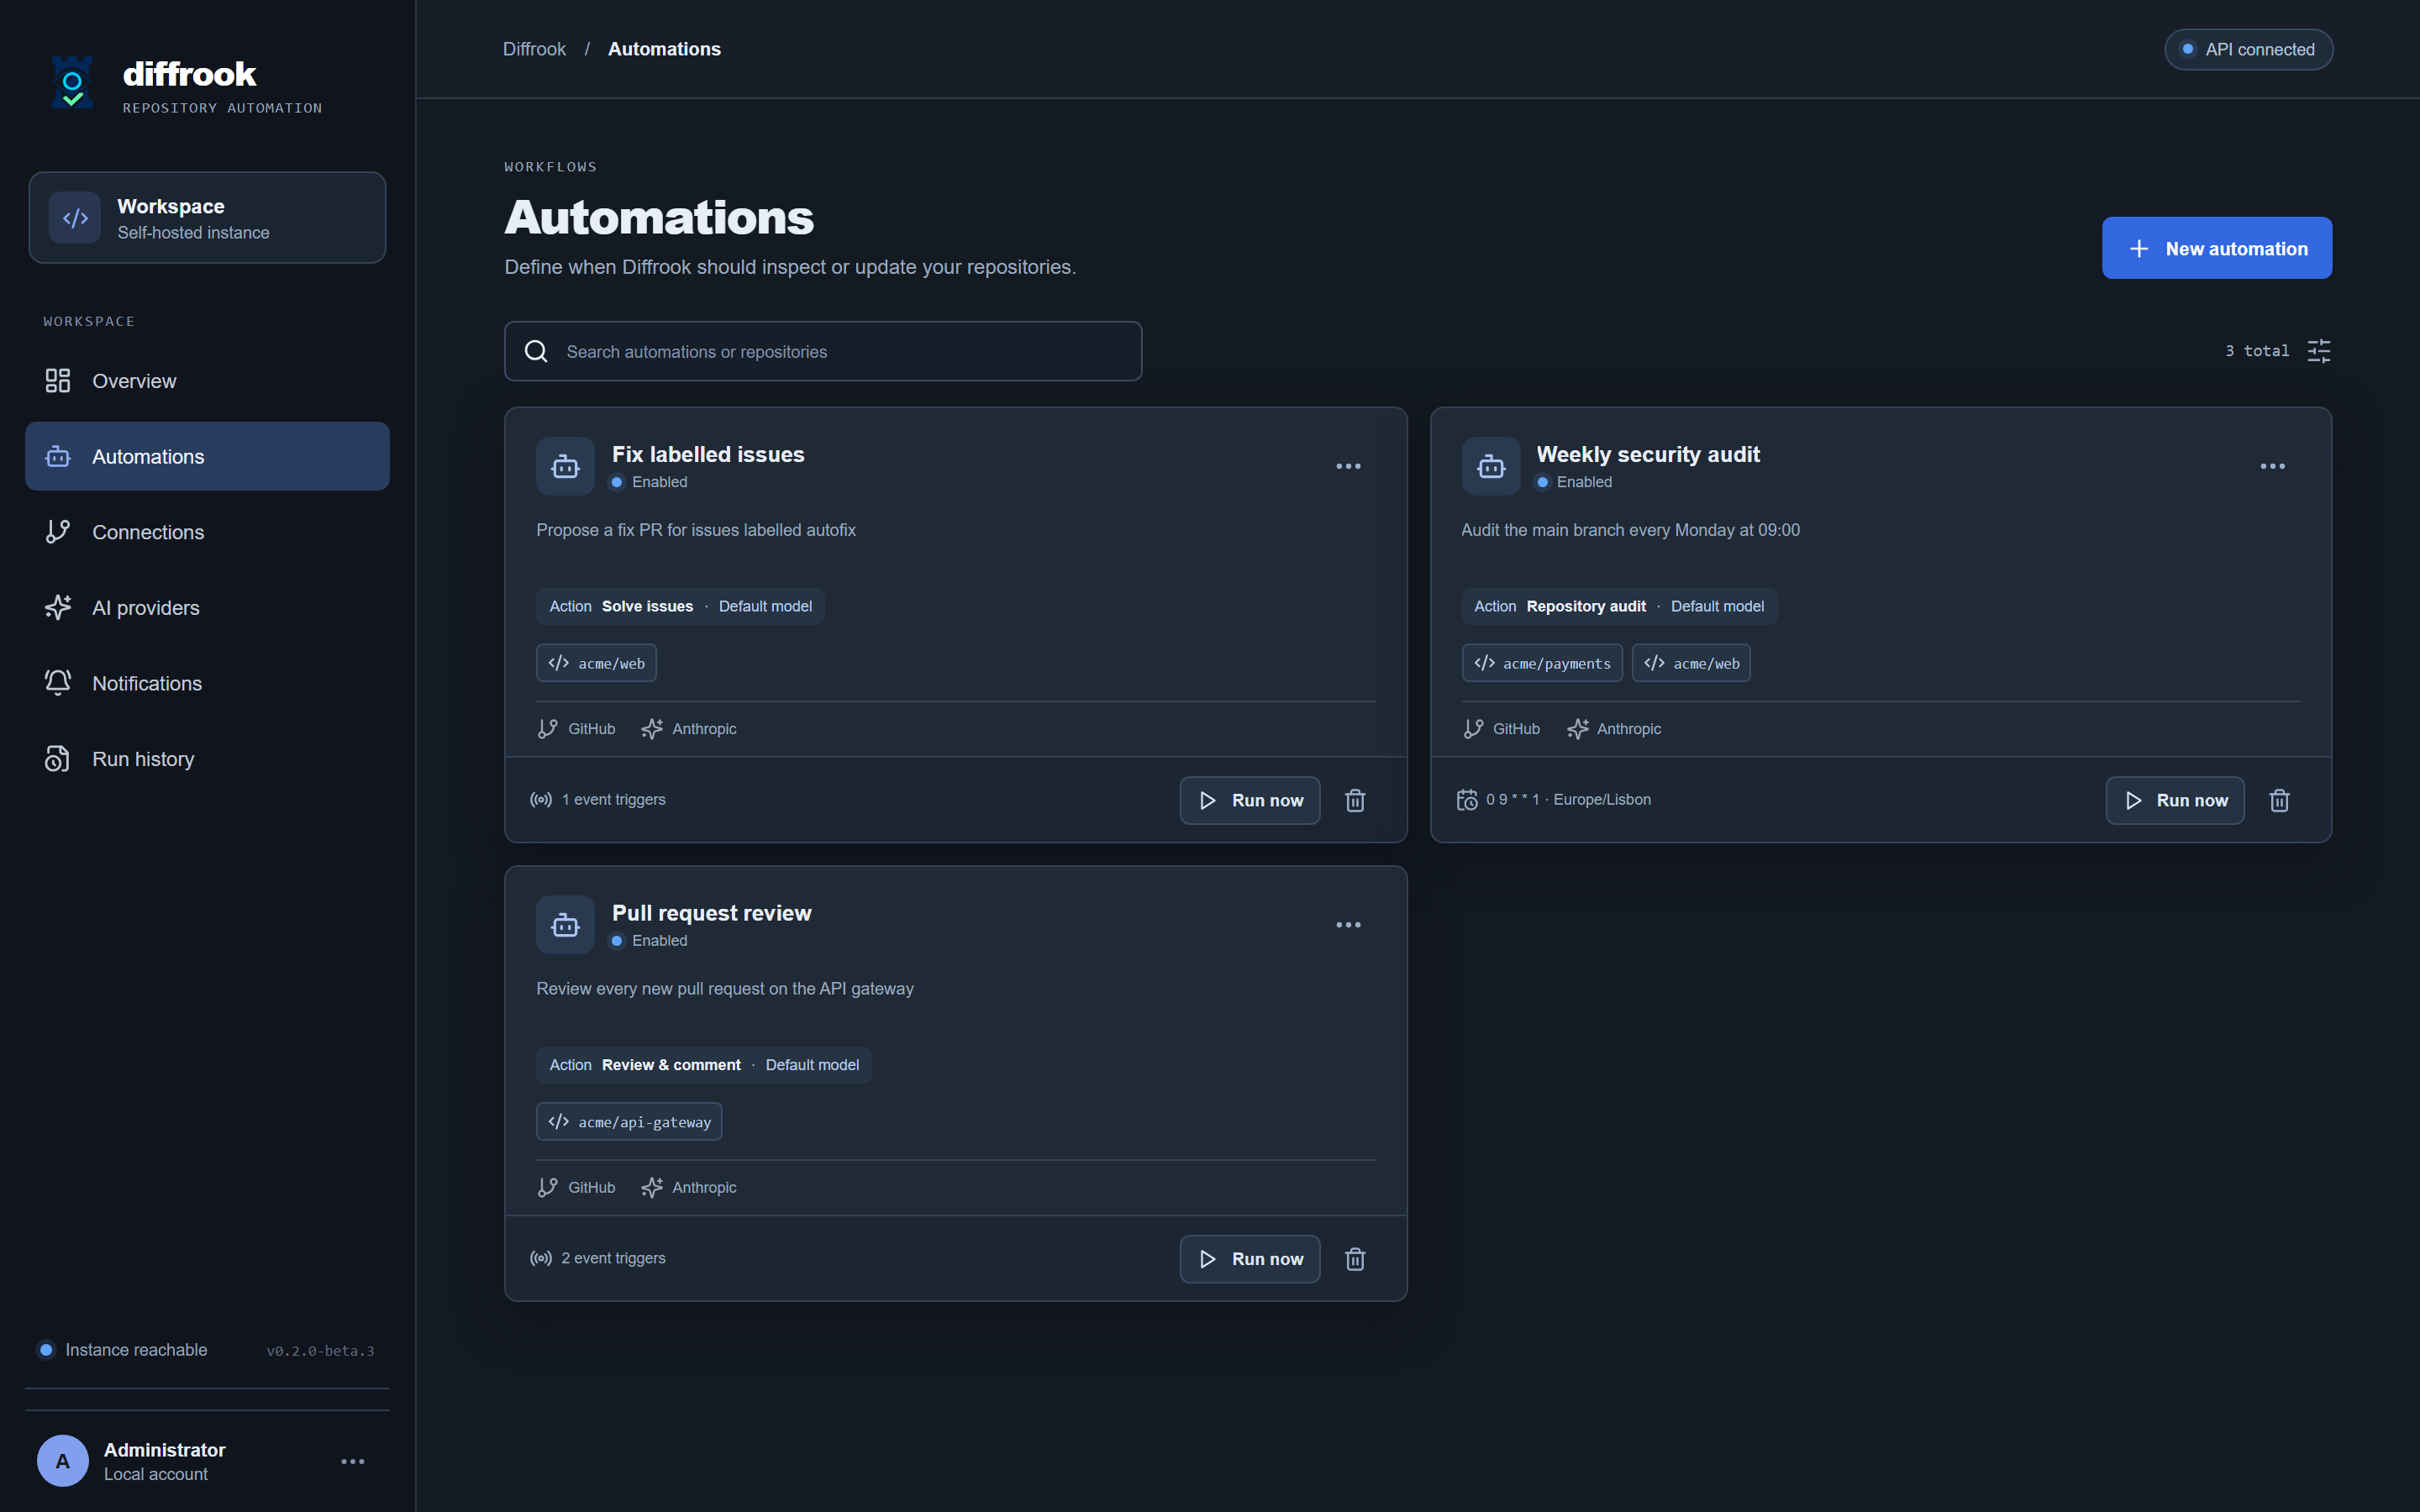Image resolution: width=2420 pixels, height=1512 pixels.
Task: Delete the Fix labelled issues automation
Action: point(1355,800)
